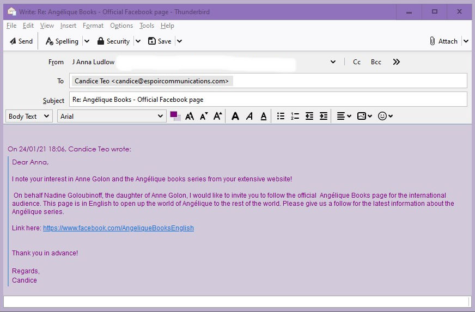Toggle bold text formatting
The image size is (475, 312).
tap(235, 116)
